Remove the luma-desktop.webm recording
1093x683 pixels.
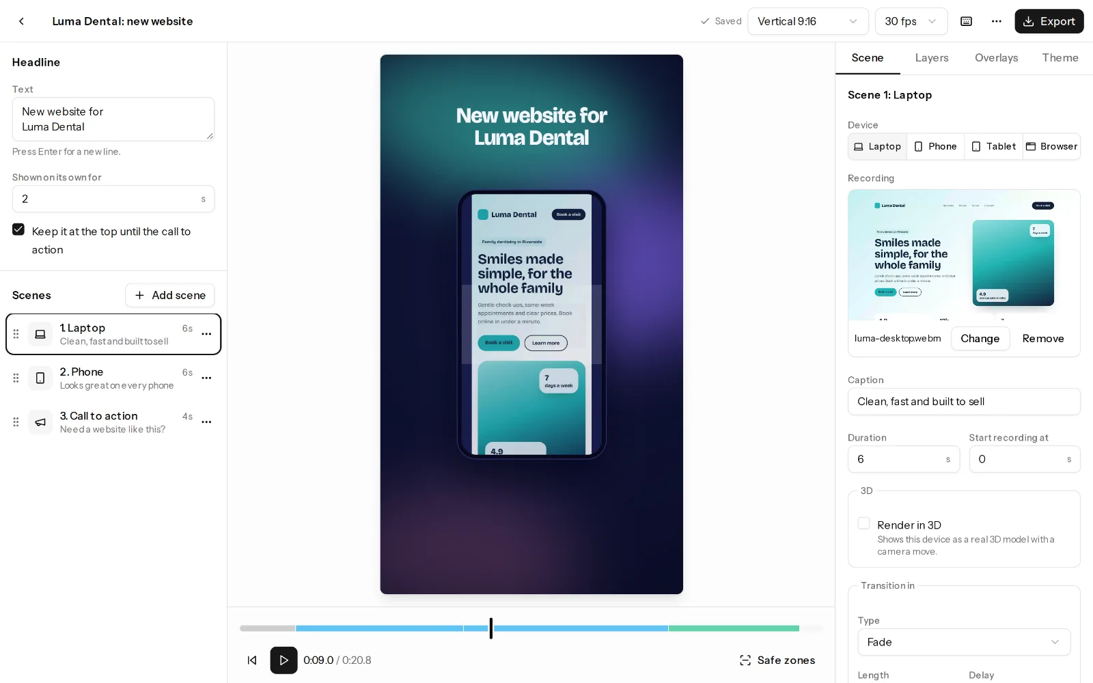coord(1043,339)
